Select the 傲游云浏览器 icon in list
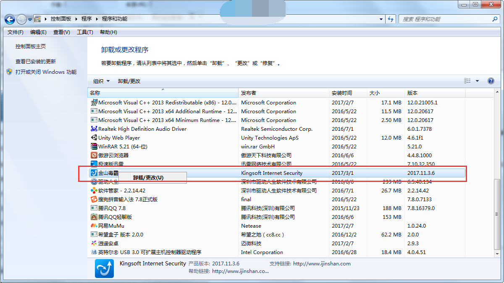The image size is (504, 283). click(x=94, y=156)
